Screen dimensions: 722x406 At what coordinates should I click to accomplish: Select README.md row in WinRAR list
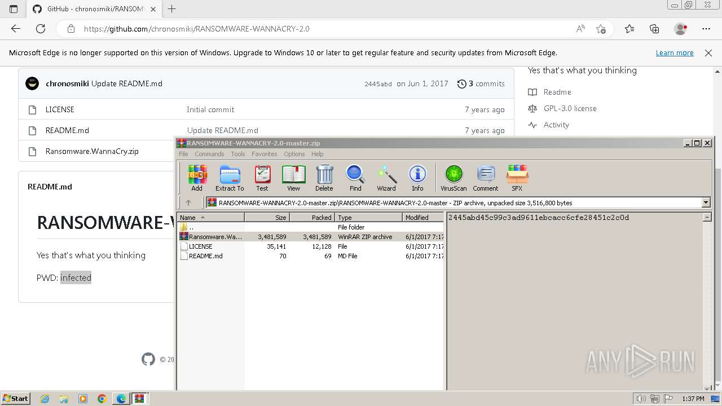(311, 256)
